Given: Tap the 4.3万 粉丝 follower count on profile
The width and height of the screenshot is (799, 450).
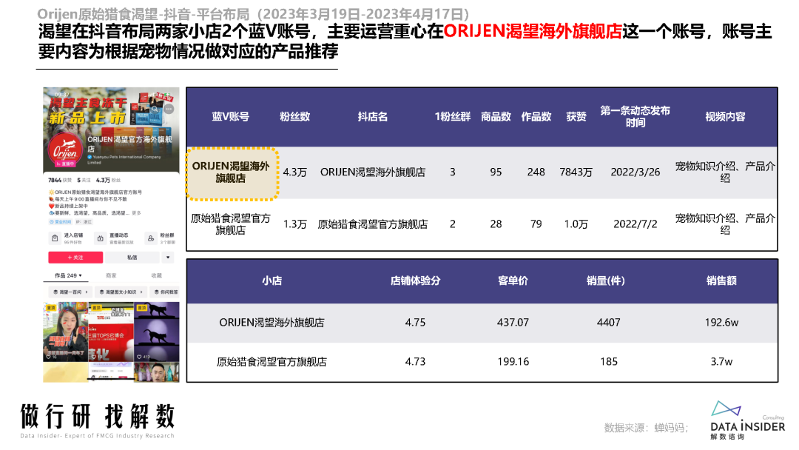Looking at the screenshot, I should (x=108, y=180).
